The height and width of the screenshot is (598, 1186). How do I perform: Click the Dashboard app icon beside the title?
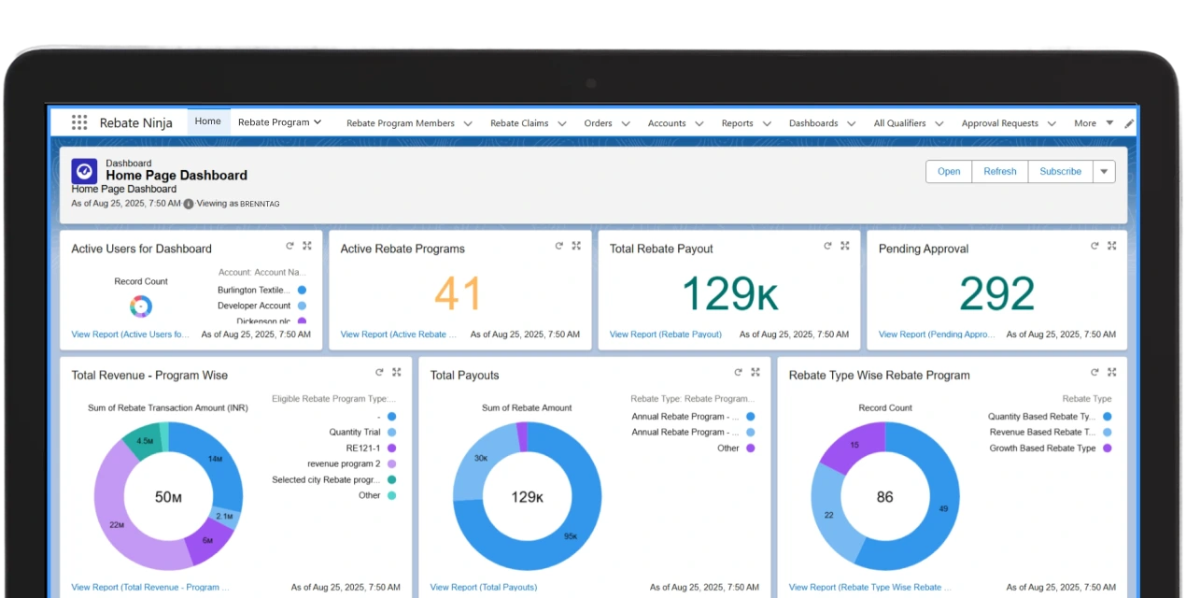click(x=83, y=171)
